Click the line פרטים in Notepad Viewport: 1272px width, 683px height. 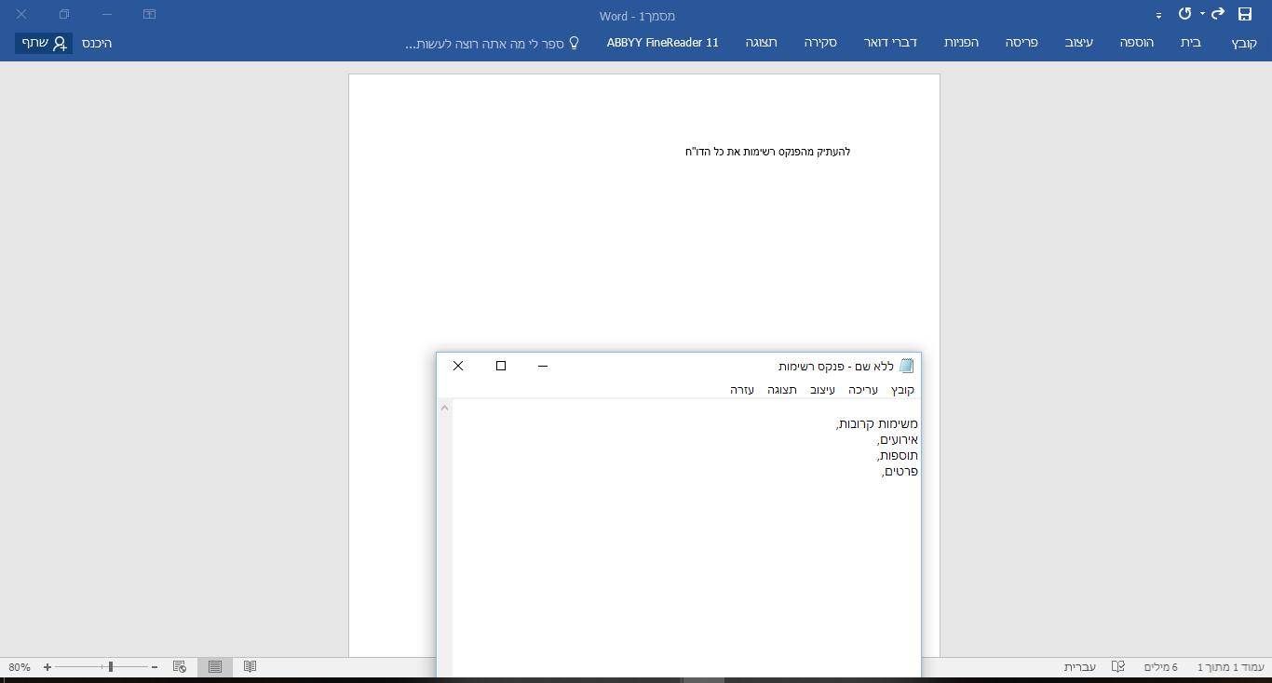(900, 472)
